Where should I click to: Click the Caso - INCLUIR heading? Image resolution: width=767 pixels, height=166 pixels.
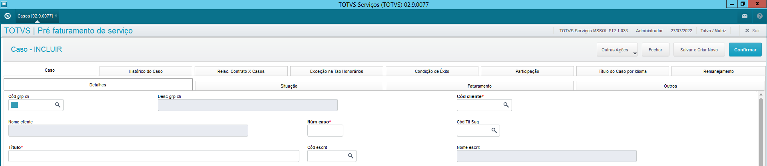coord(36,49)
